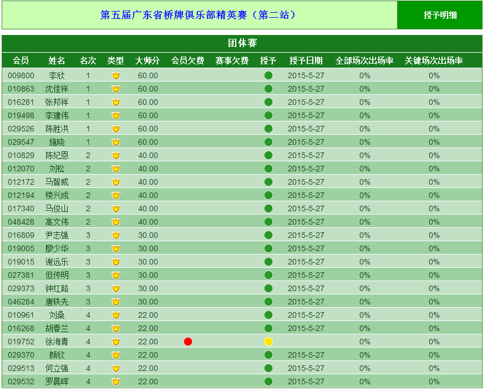Click the award date in 何立强's row

306,368
